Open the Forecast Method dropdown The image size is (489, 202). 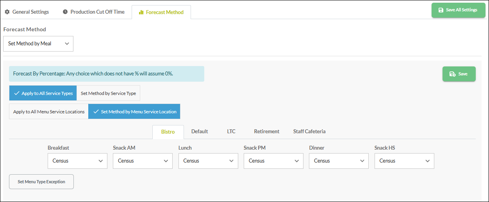click(x=38, y=44)
